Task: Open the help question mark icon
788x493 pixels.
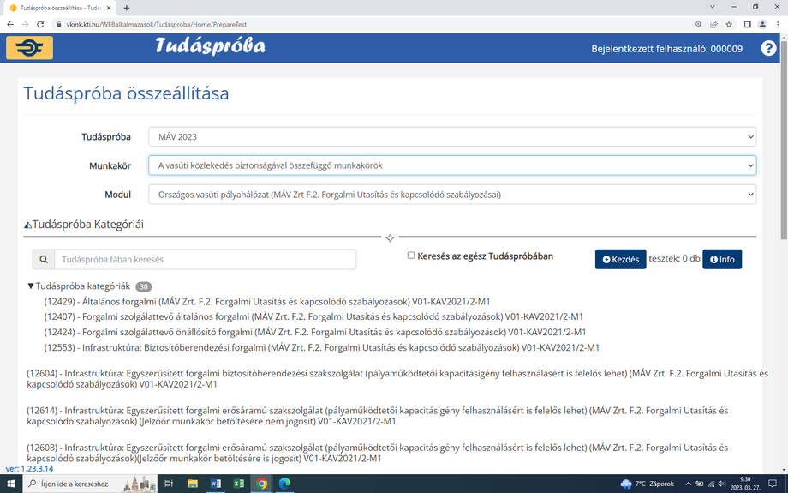Action: point(768,48)
